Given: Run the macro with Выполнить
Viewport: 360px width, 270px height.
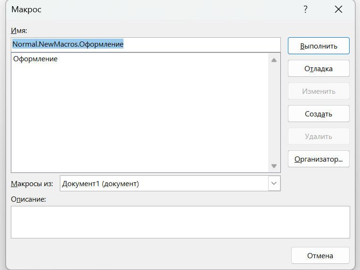Looking at the screenshot, I should coord(319,46).
